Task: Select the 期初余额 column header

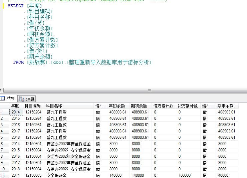Action: [x=141, y=106]
